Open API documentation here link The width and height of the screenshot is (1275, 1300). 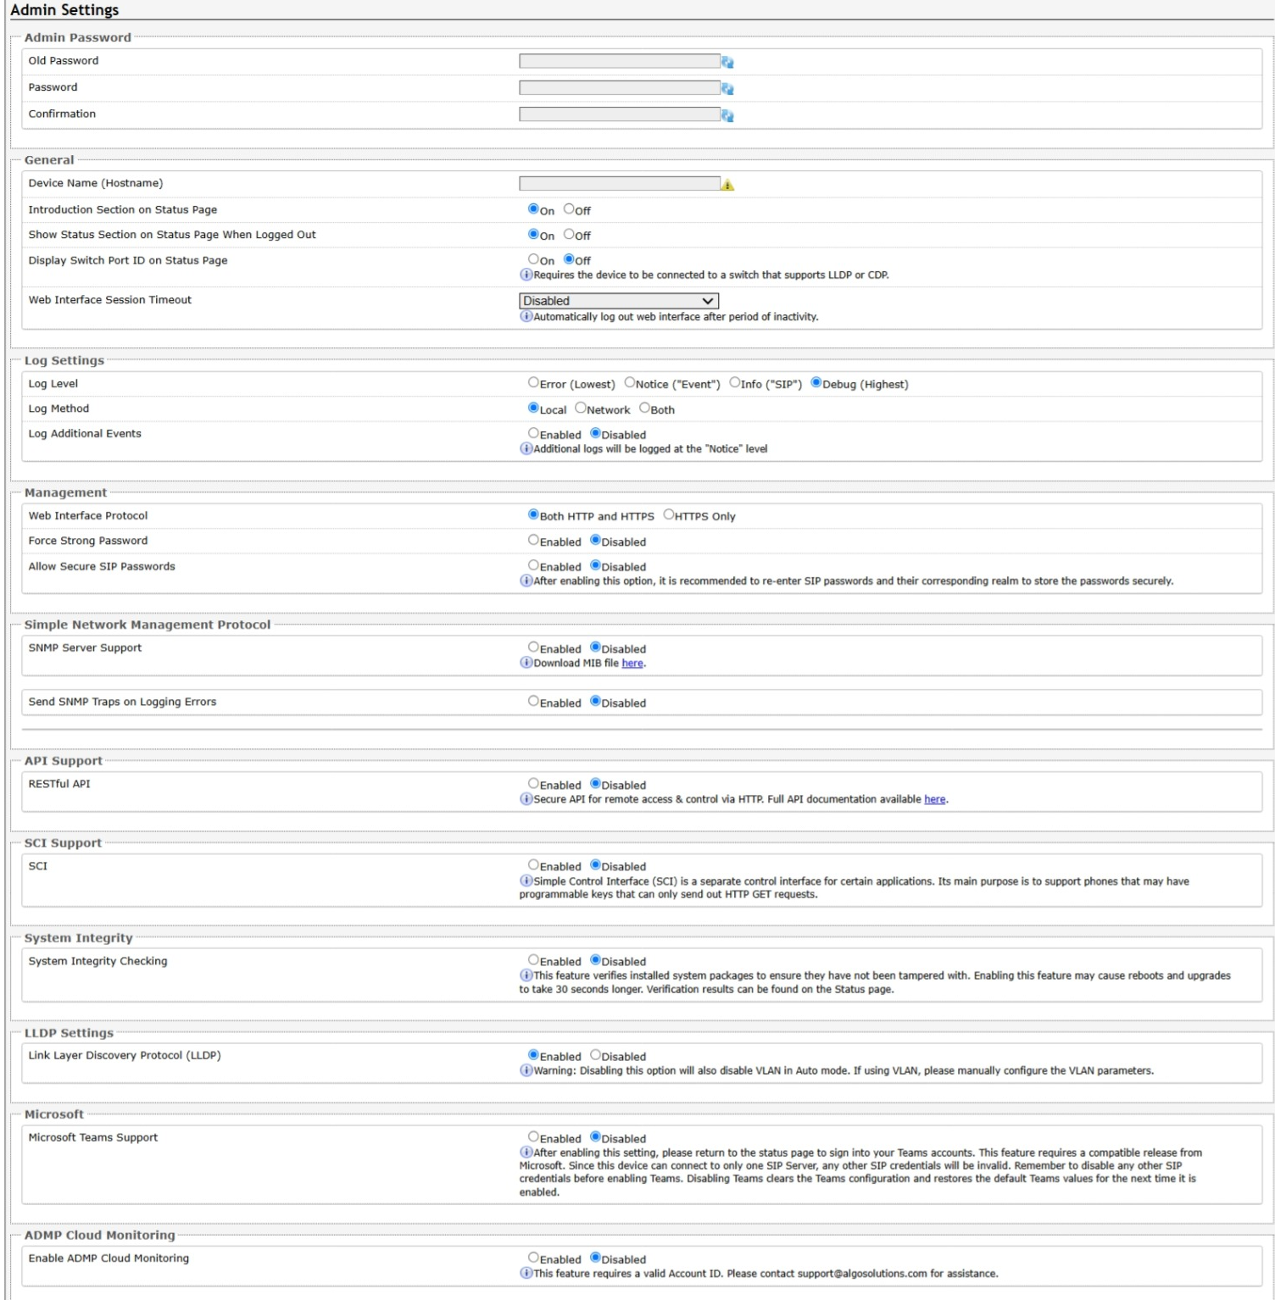click(x=934, y=799)
